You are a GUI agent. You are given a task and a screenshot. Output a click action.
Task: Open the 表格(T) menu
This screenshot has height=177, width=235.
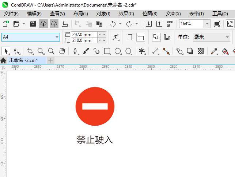[197, 14]
